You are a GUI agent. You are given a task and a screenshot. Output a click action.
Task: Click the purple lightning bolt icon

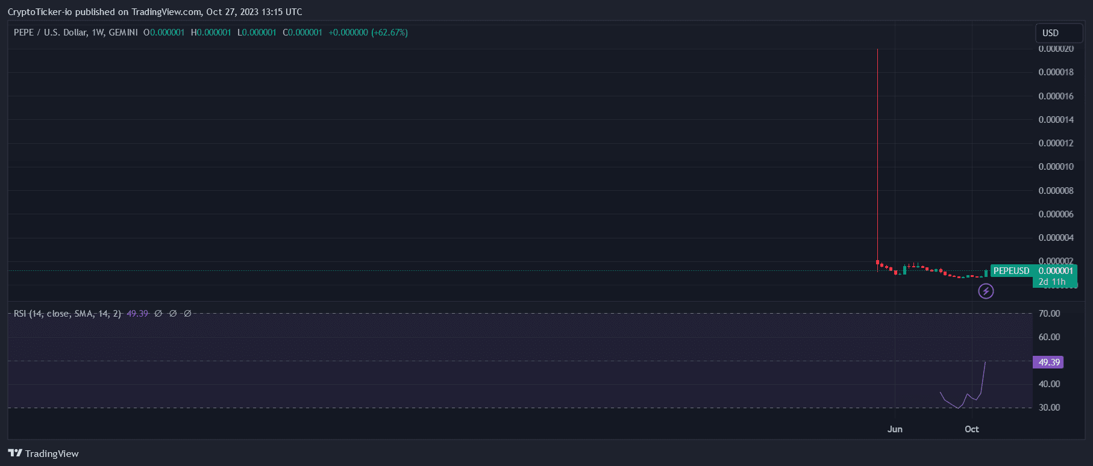pyautogui.click(x=986, y=291)
